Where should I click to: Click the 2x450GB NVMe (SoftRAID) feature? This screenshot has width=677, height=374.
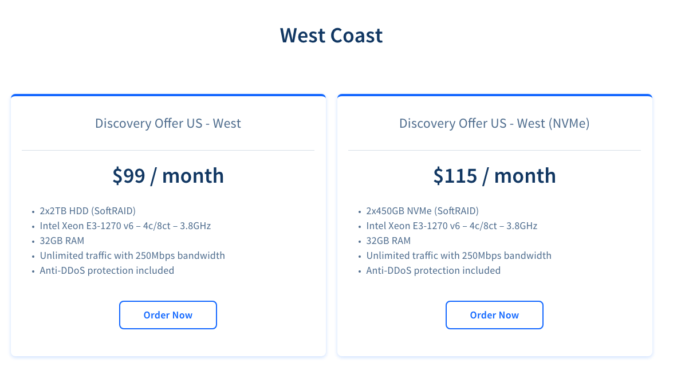[422, 211]
